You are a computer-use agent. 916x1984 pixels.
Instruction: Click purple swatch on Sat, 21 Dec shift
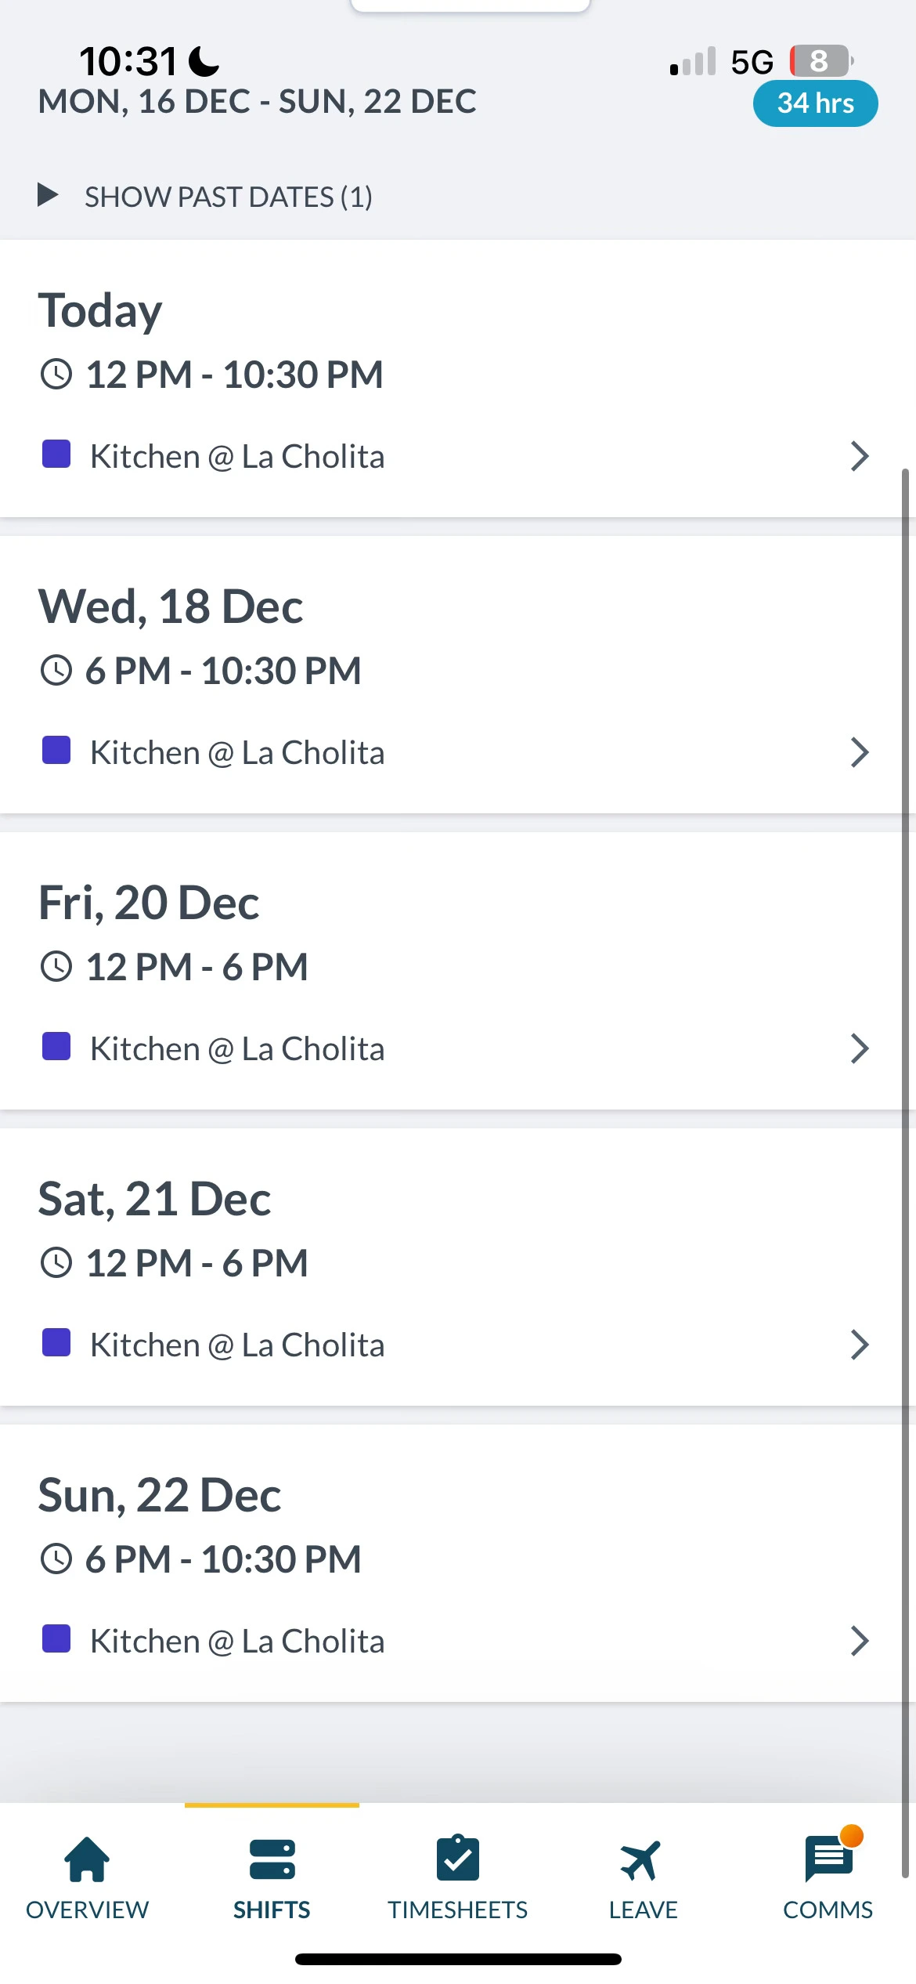click(x=56, y=1343)
